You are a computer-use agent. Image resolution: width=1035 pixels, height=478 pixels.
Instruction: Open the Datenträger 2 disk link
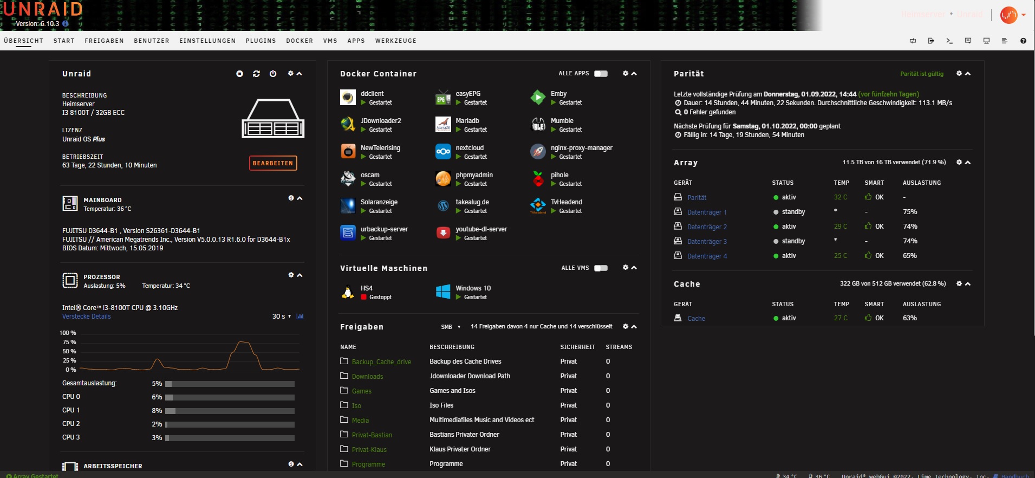[707, 227]
